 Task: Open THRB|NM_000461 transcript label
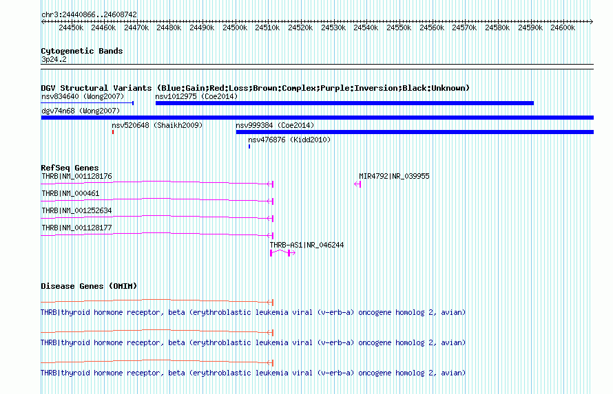(x=70, y=193)
